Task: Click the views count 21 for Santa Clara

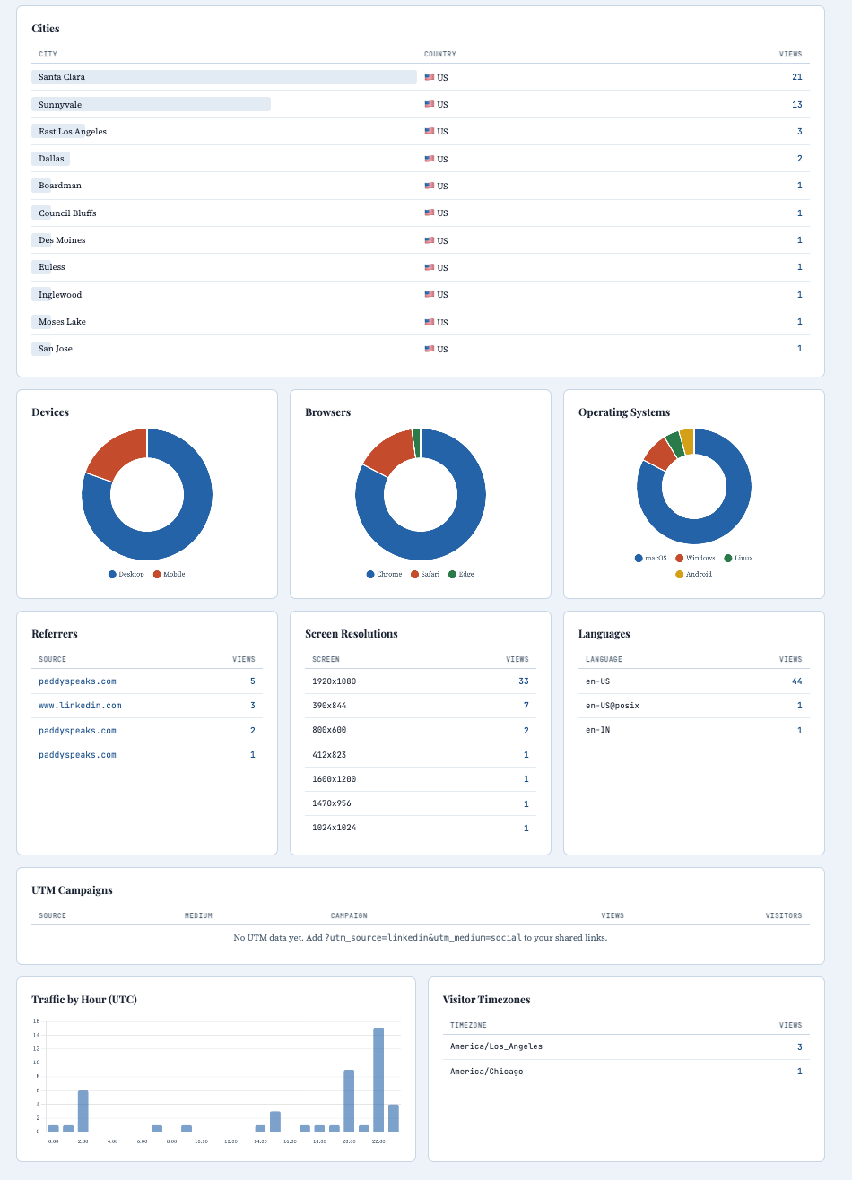Action: coord(797,77)
